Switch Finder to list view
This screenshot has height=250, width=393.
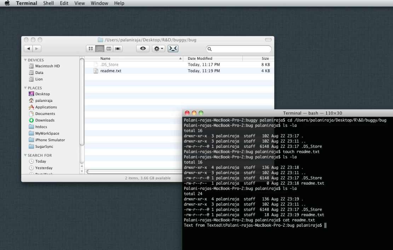tap(100, 48)
